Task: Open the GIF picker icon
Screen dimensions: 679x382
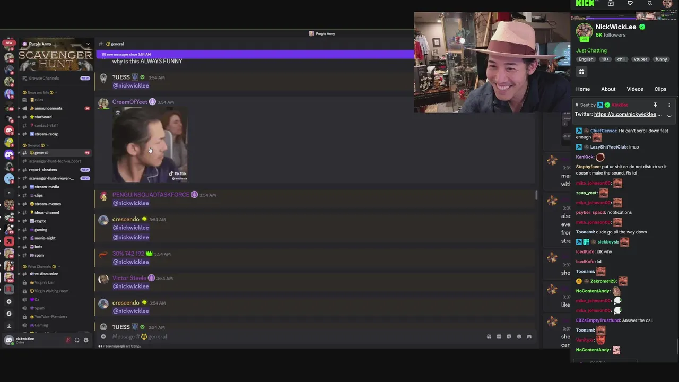Action: (499, 337)
